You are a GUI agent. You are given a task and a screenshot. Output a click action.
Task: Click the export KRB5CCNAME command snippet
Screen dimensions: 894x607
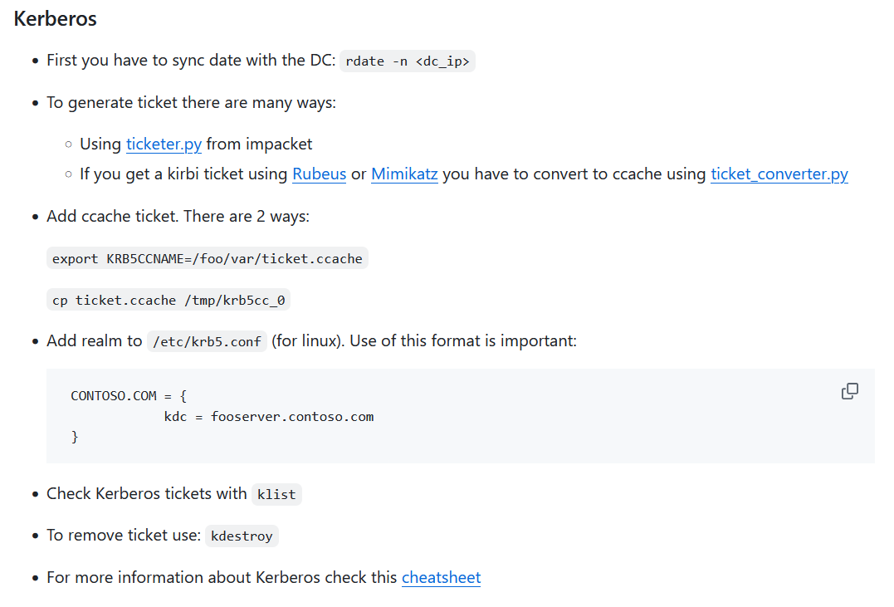tap(208, 259)
